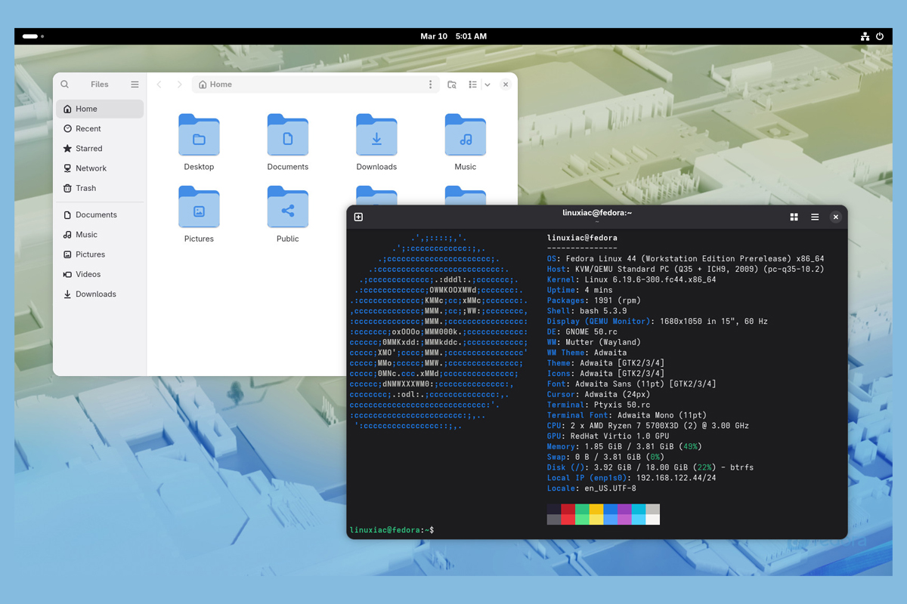Screen dimensions: 907x604
Task: Click the search folder icon in Files
Action: (452, 85)
